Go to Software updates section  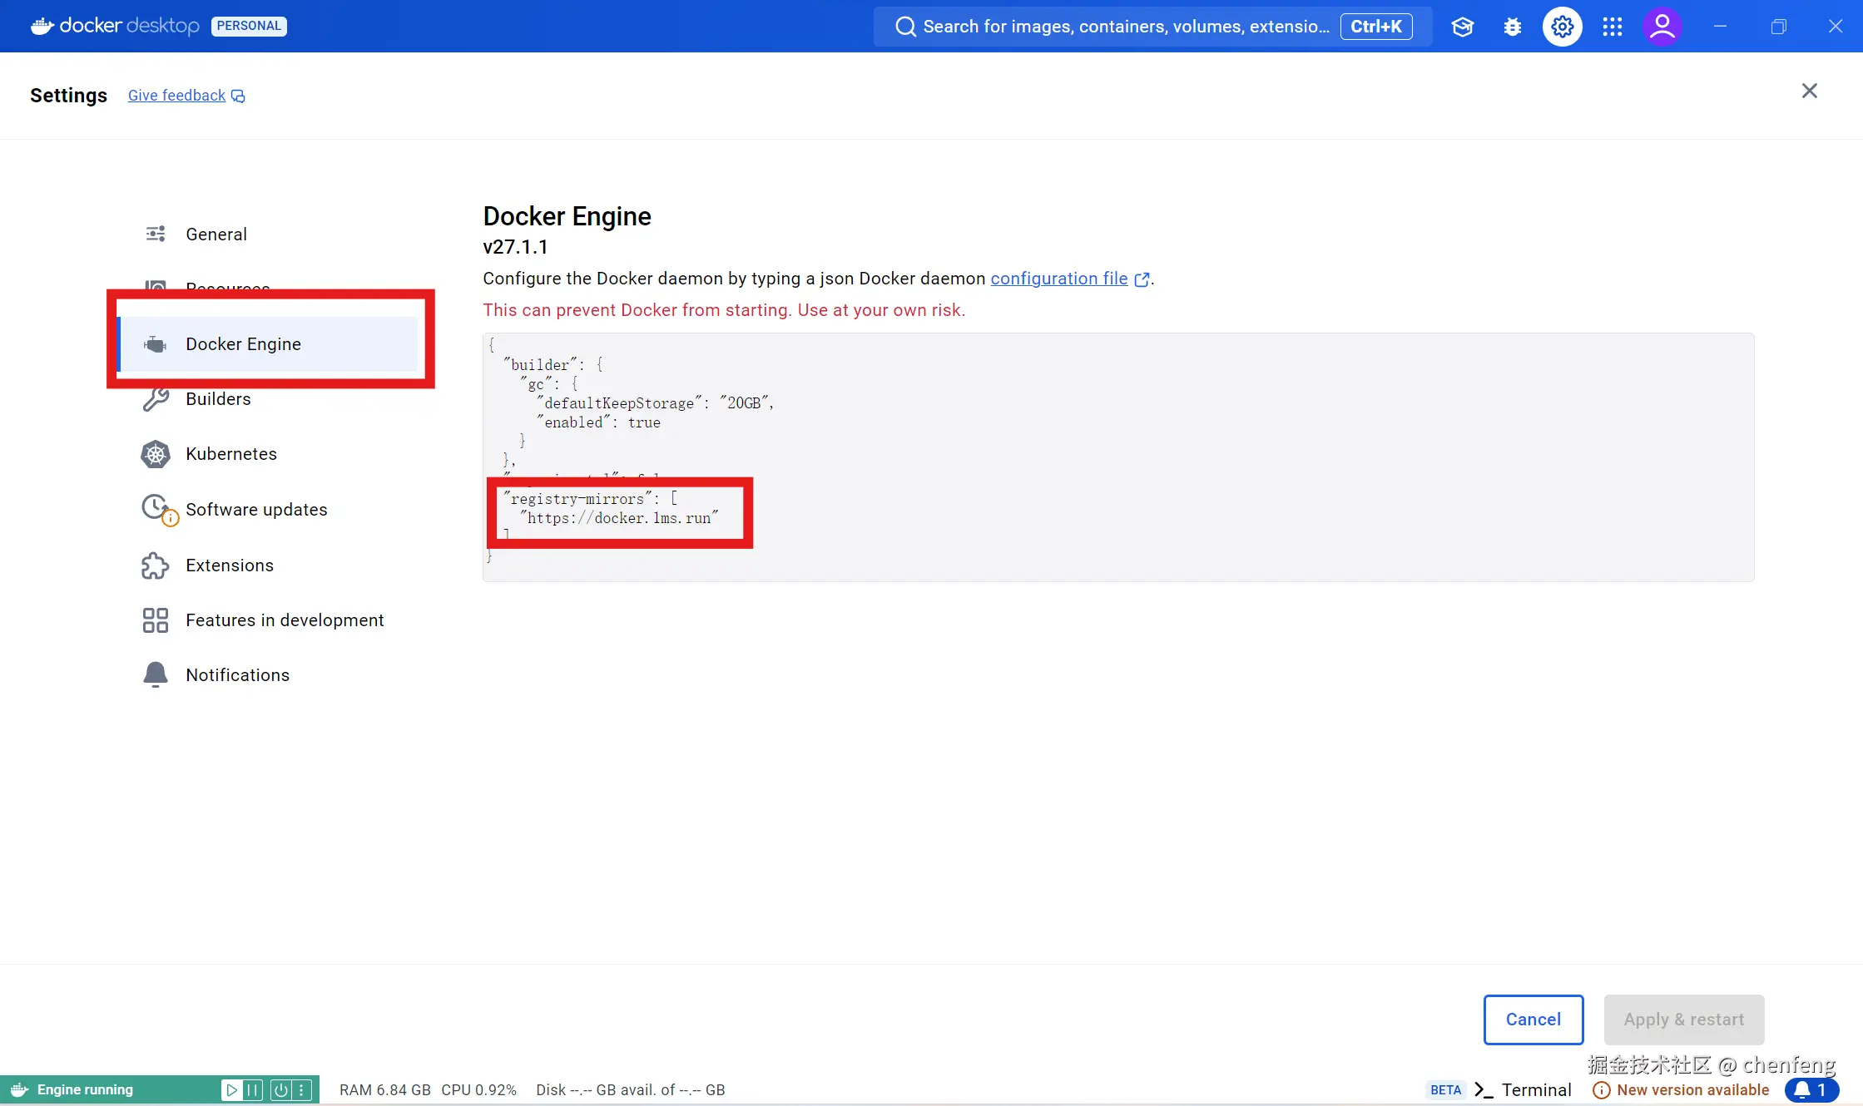pos(255,510)
